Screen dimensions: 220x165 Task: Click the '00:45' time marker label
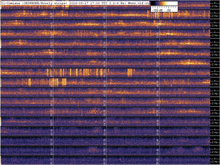(158, 161)
